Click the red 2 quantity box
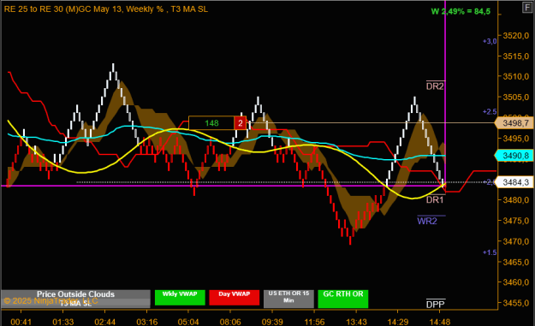 tap(241, 123)
